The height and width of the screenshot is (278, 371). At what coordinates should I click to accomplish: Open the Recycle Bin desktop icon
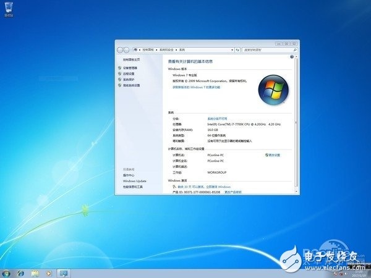point(9,9)
